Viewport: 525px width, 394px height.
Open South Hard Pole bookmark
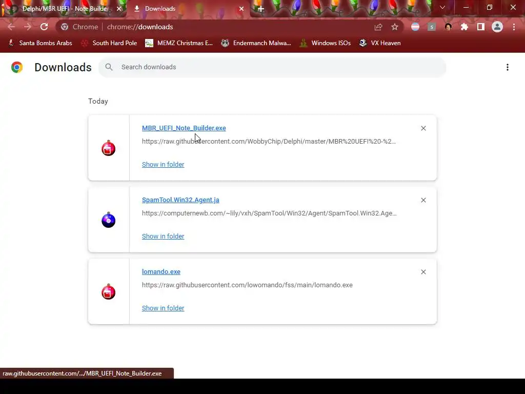point(109,43)
